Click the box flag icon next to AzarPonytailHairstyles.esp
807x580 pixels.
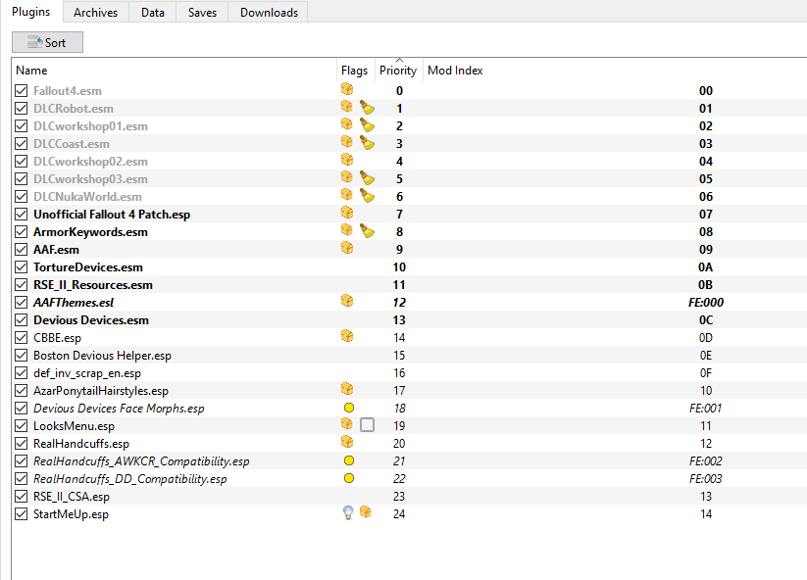click(346, 390)
